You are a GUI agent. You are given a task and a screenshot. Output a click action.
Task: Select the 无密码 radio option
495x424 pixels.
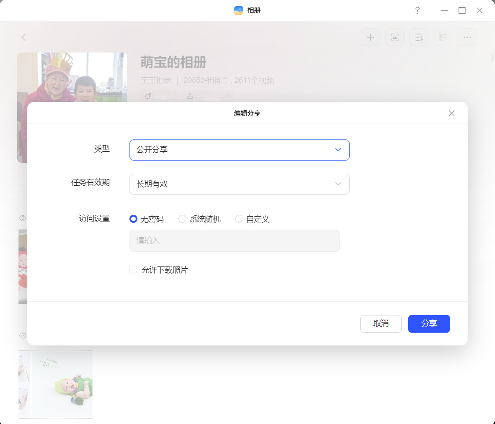coord(133,219)
